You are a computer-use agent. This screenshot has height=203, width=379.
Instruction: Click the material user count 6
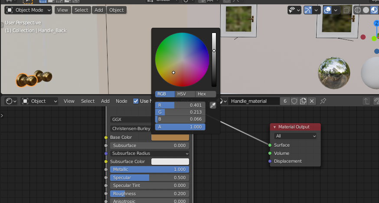point(285,101)
